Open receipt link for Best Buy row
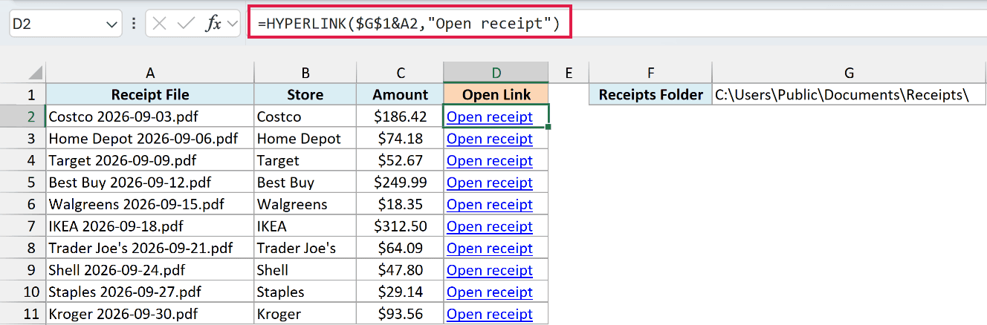The width and height of the screenshot is (987, 325). click(490, 183)
